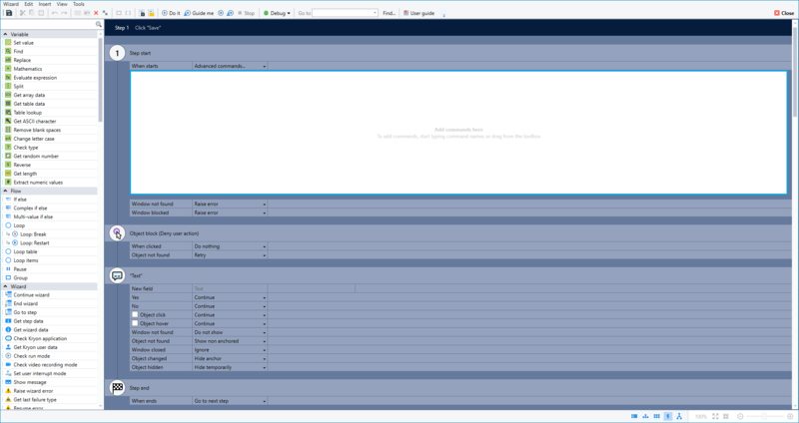Click the Guide me toolbar button
Screen dimensions: 799x423
tap(199, 13)
